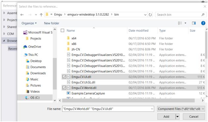Select This PC in navigation pane

31,55
